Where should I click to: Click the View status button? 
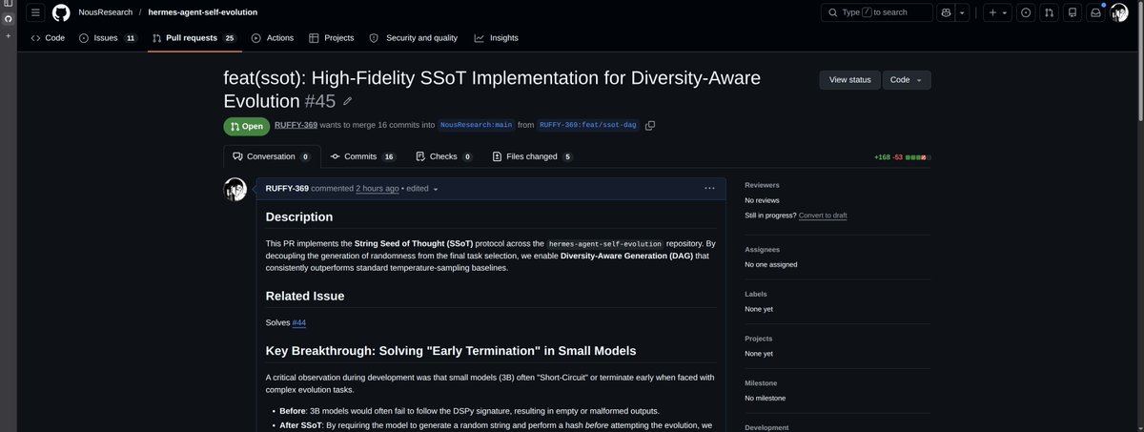850,80
